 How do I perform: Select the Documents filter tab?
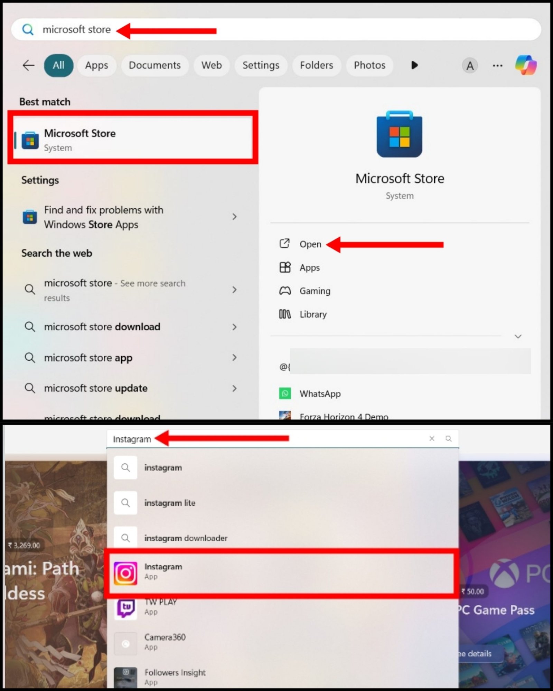154,65
